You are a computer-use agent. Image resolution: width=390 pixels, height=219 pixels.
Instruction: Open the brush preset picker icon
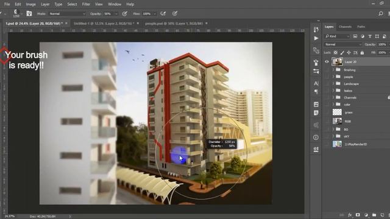coord(16,13)
